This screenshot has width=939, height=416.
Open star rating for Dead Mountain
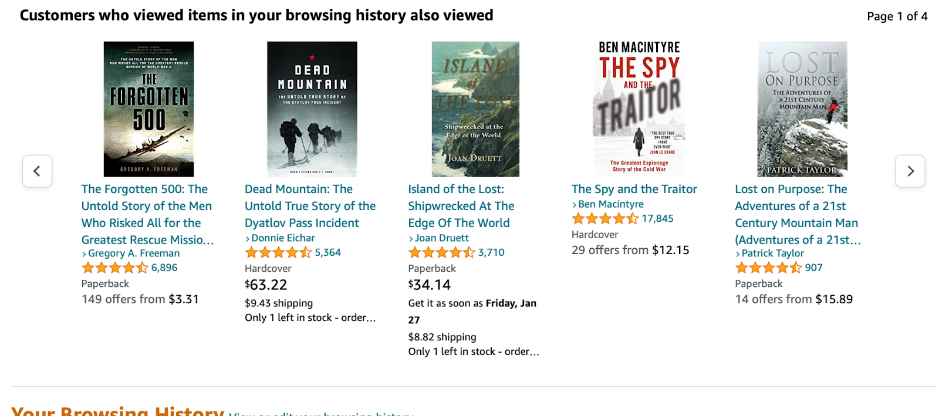click(x=278, y=253)
